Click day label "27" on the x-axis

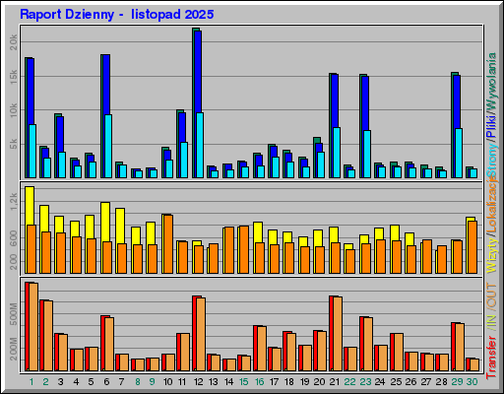point(426,382)
